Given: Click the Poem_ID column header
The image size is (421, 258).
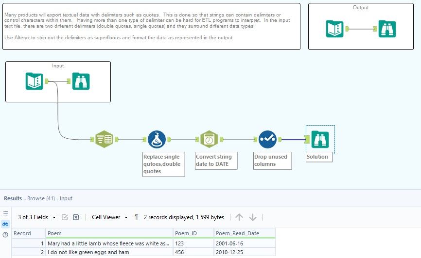Looking at the screenshot, I should click(193, 233).
